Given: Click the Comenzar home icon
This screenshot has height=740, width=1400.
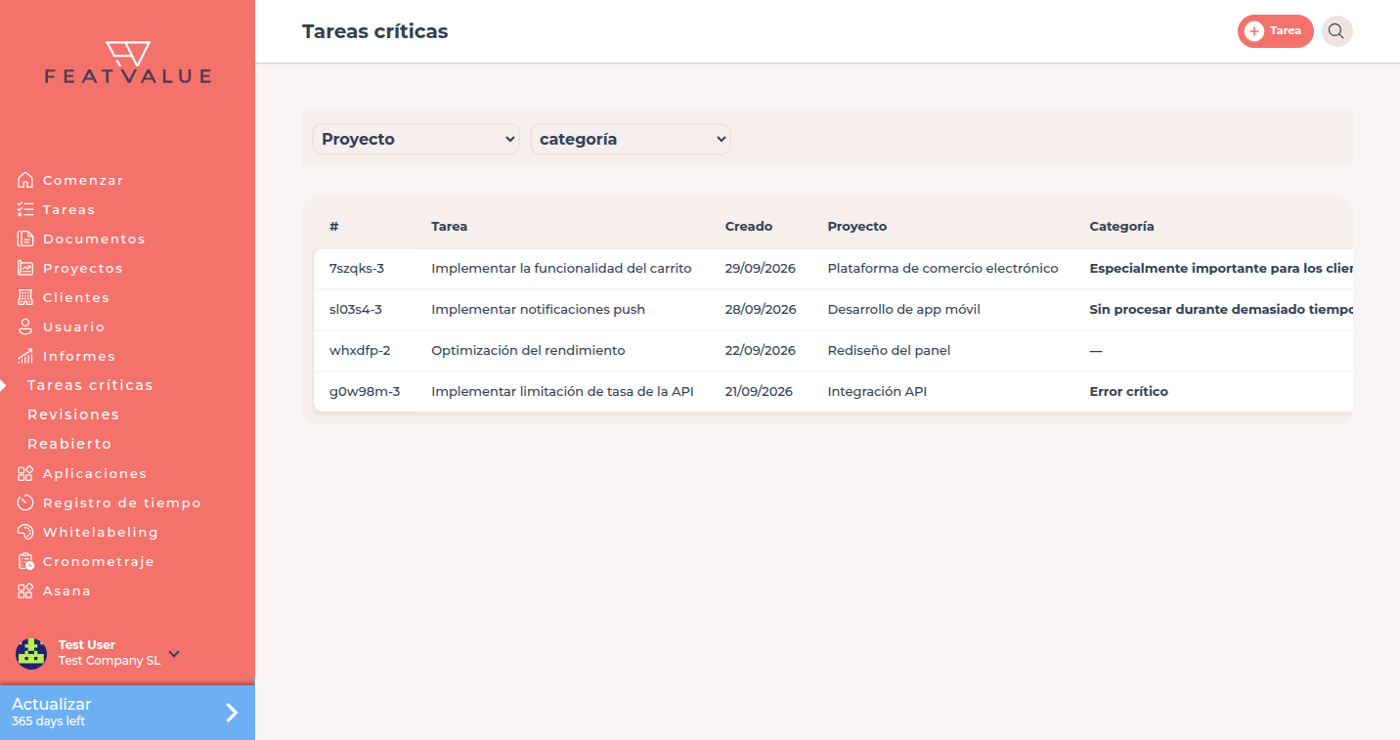Looking at the screenshot, I should pyautogui.click(x=25, y=180).
